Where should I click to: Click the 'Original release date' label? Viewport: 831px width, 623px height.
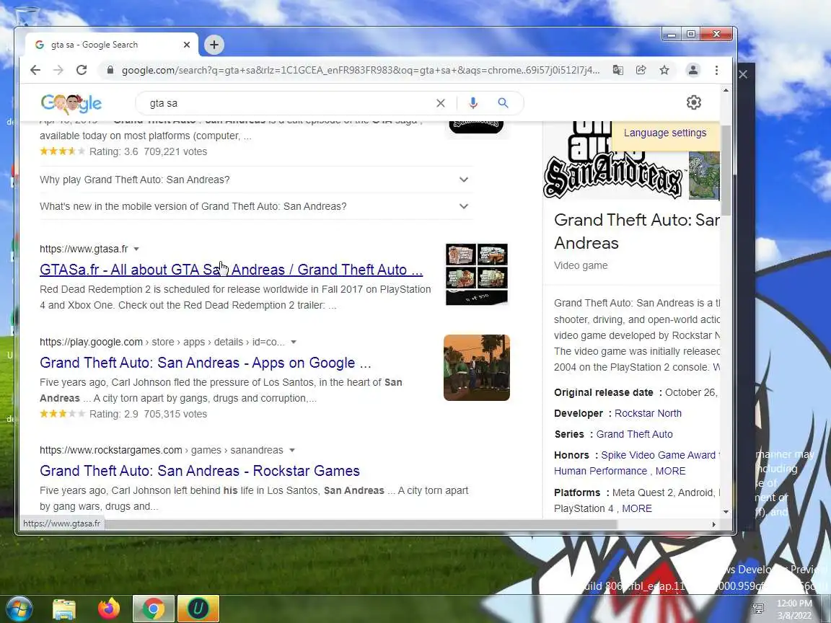point(604,392)
